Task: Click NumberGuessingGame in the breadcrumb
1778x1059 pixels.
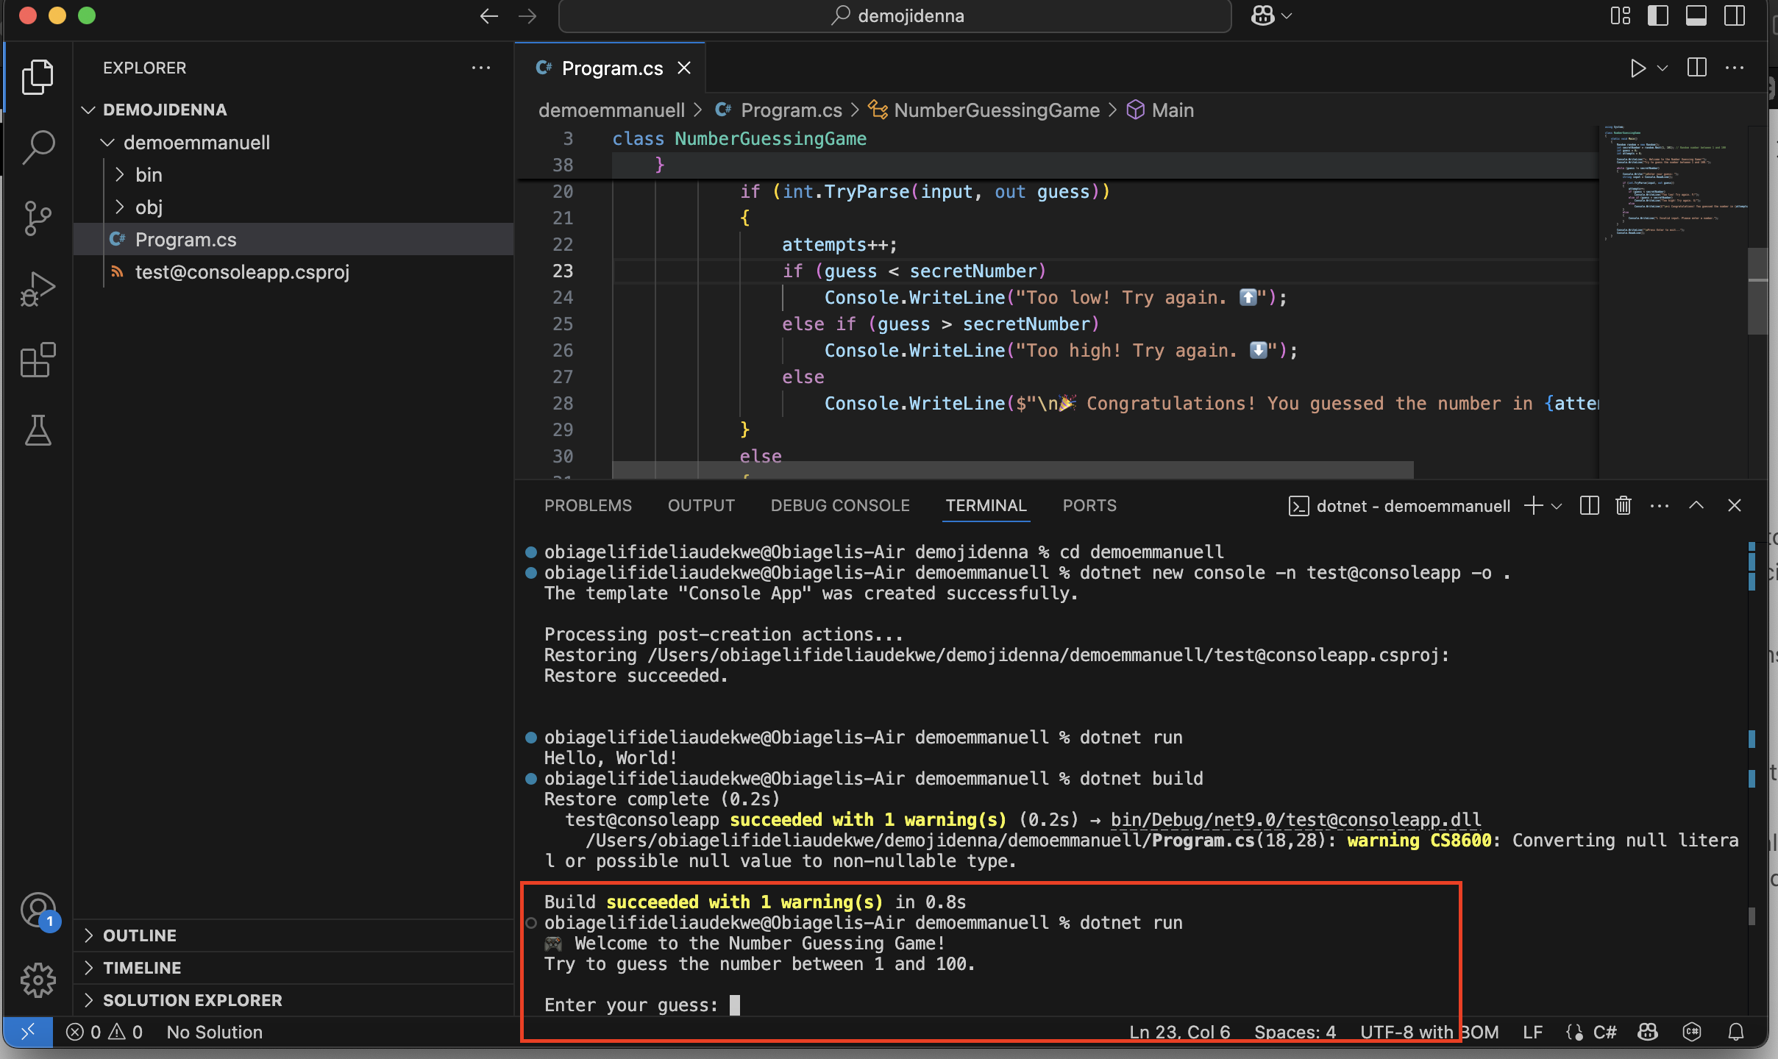Action: (997, 110)
